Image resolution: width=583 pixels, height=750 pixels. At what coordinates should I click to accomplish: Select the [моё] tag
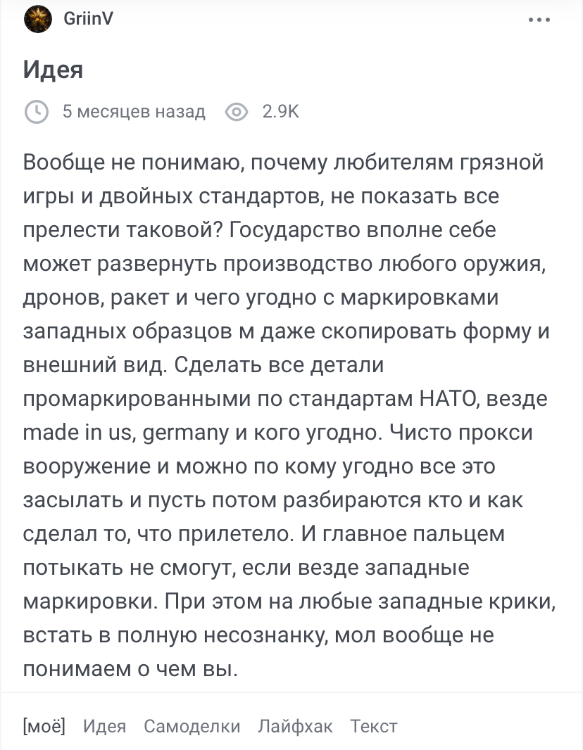tap(44, 726)
